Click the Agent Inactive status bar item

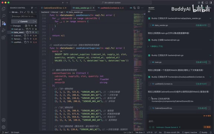(190, 133)
